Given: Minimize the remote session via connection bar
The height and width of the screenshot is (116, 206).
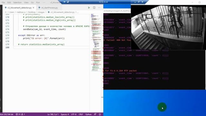Looking at the screenshot, I should [135, 2].
